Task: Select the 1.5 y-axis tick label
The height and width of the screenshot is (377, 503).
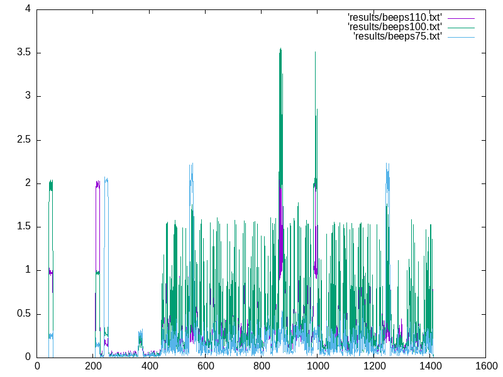Action: 24,227
